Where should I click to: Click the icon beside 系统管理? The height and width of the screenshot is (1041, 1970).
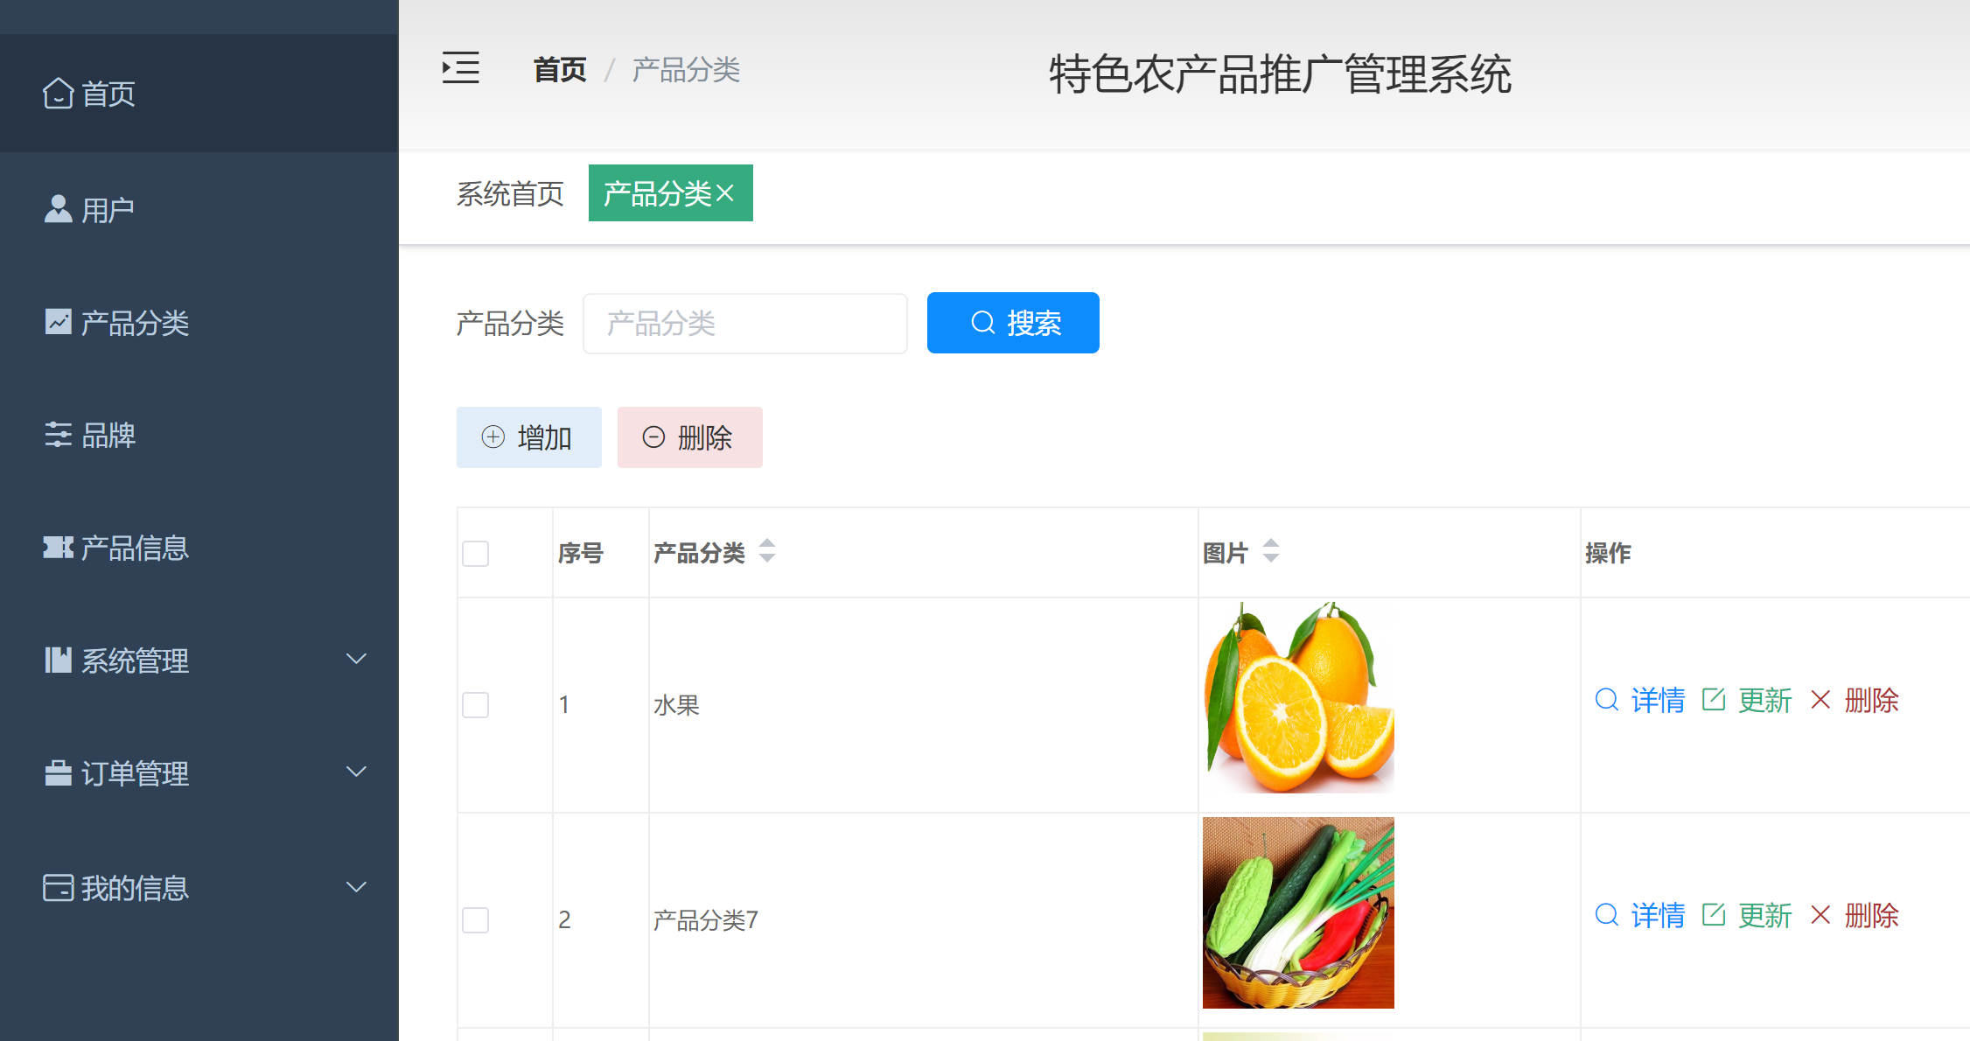[x=58, y=660]
